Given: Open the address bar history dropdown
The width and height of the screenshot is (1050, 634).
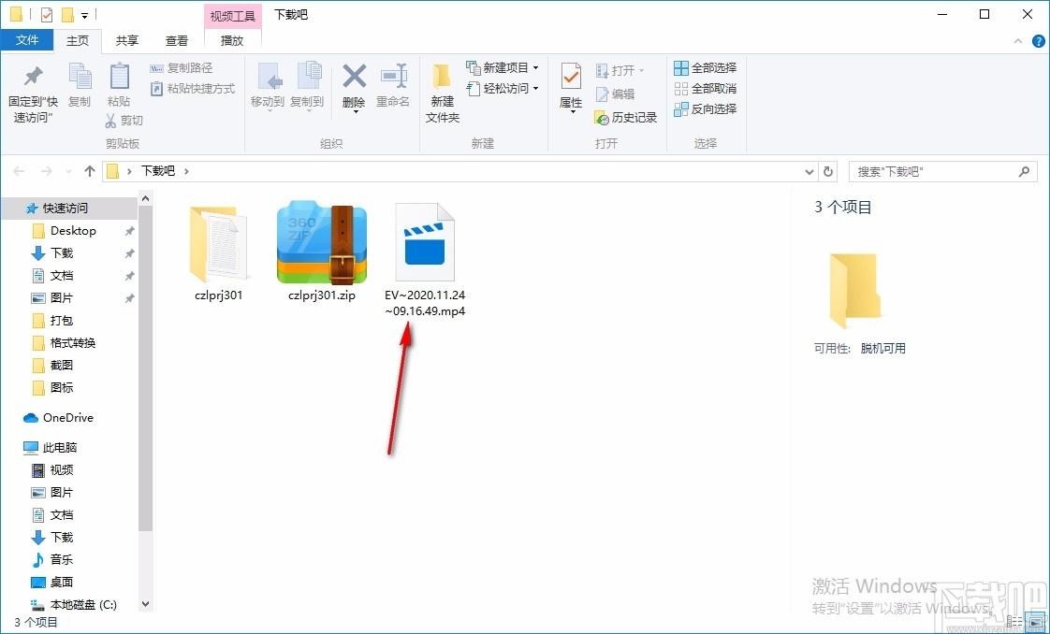Looking at the screenshot, I should tap(810, 171).
